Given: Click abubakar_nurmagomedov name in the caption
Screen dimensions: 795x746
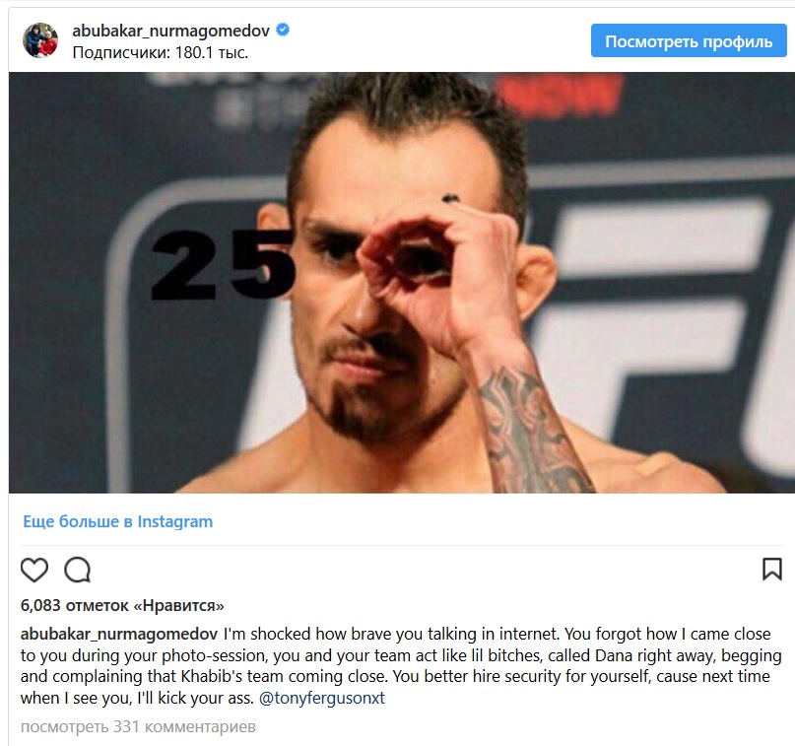Looking at the screenshot, I should tap(119, 634).
